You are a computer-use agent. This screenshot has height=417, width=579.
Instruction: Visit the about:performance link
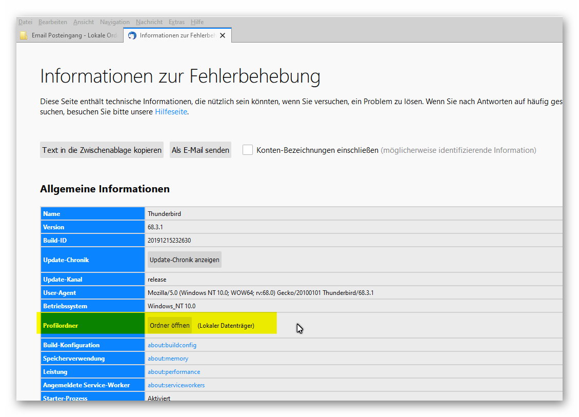point(174,372)
